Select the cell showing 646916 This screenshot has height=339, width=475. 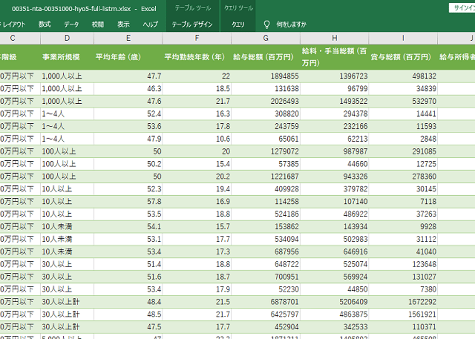pos(335,252)
